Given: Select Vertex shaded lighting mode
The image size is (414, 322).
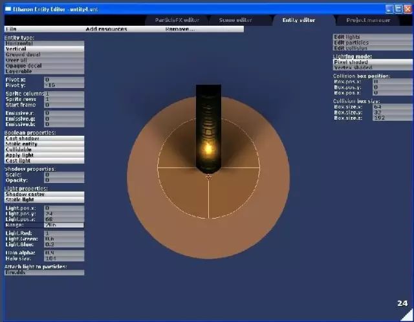Looking at the screenshot, I should pyautogui.click(x=373, y=67).
